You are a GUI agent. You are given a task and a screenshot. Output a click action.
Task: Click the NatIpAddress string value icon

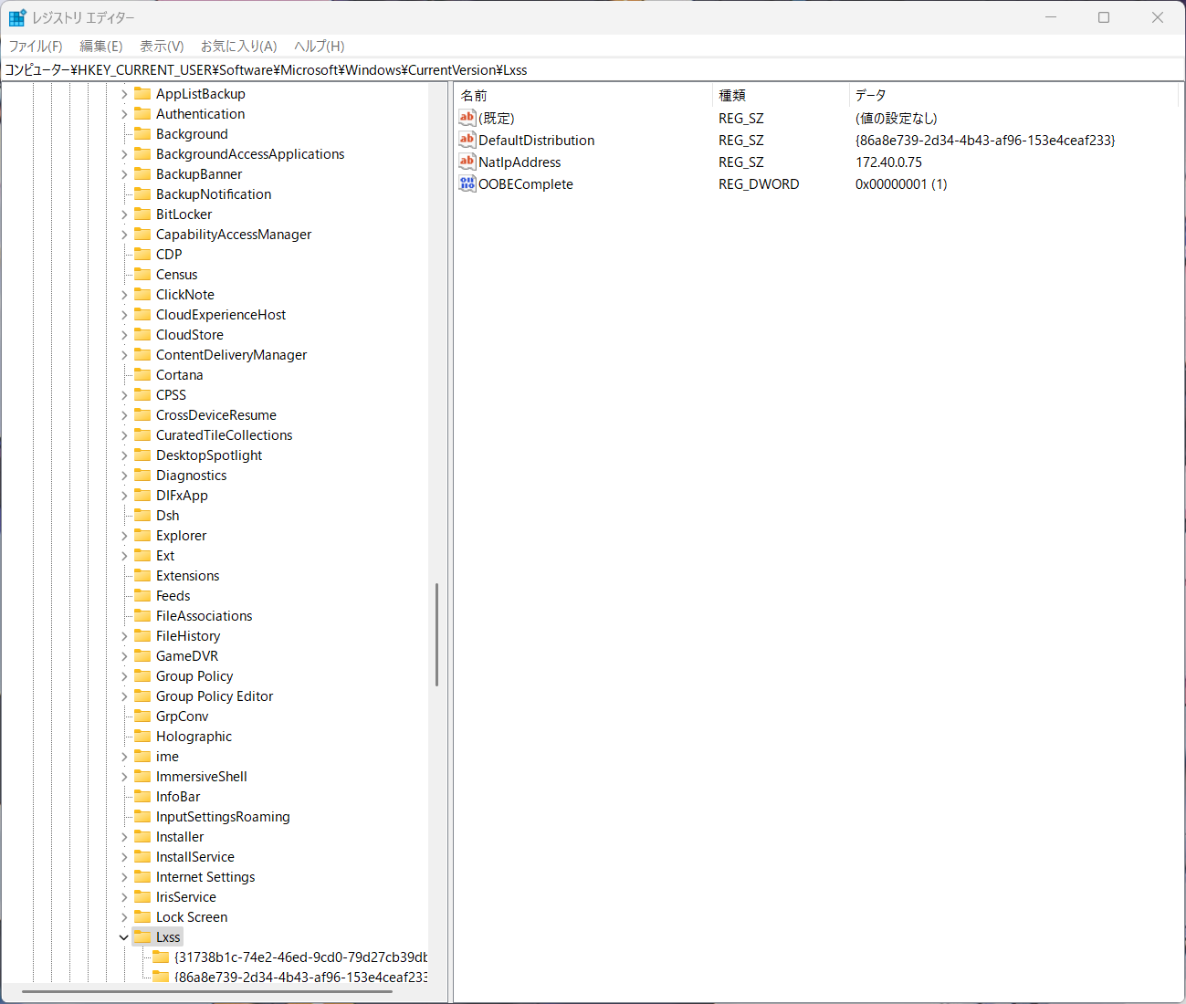click(467, 162)
